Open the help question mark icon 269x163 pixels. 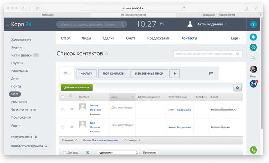253,24
